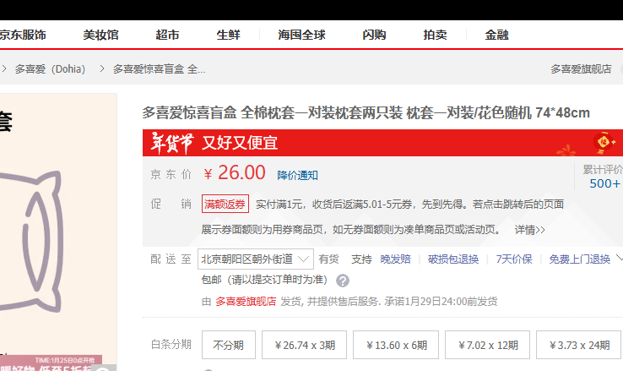Click the 多喜爱惊喜盲盒 breadcrumb item
This screenshot has width=623, height=371.
pos(159,69)
